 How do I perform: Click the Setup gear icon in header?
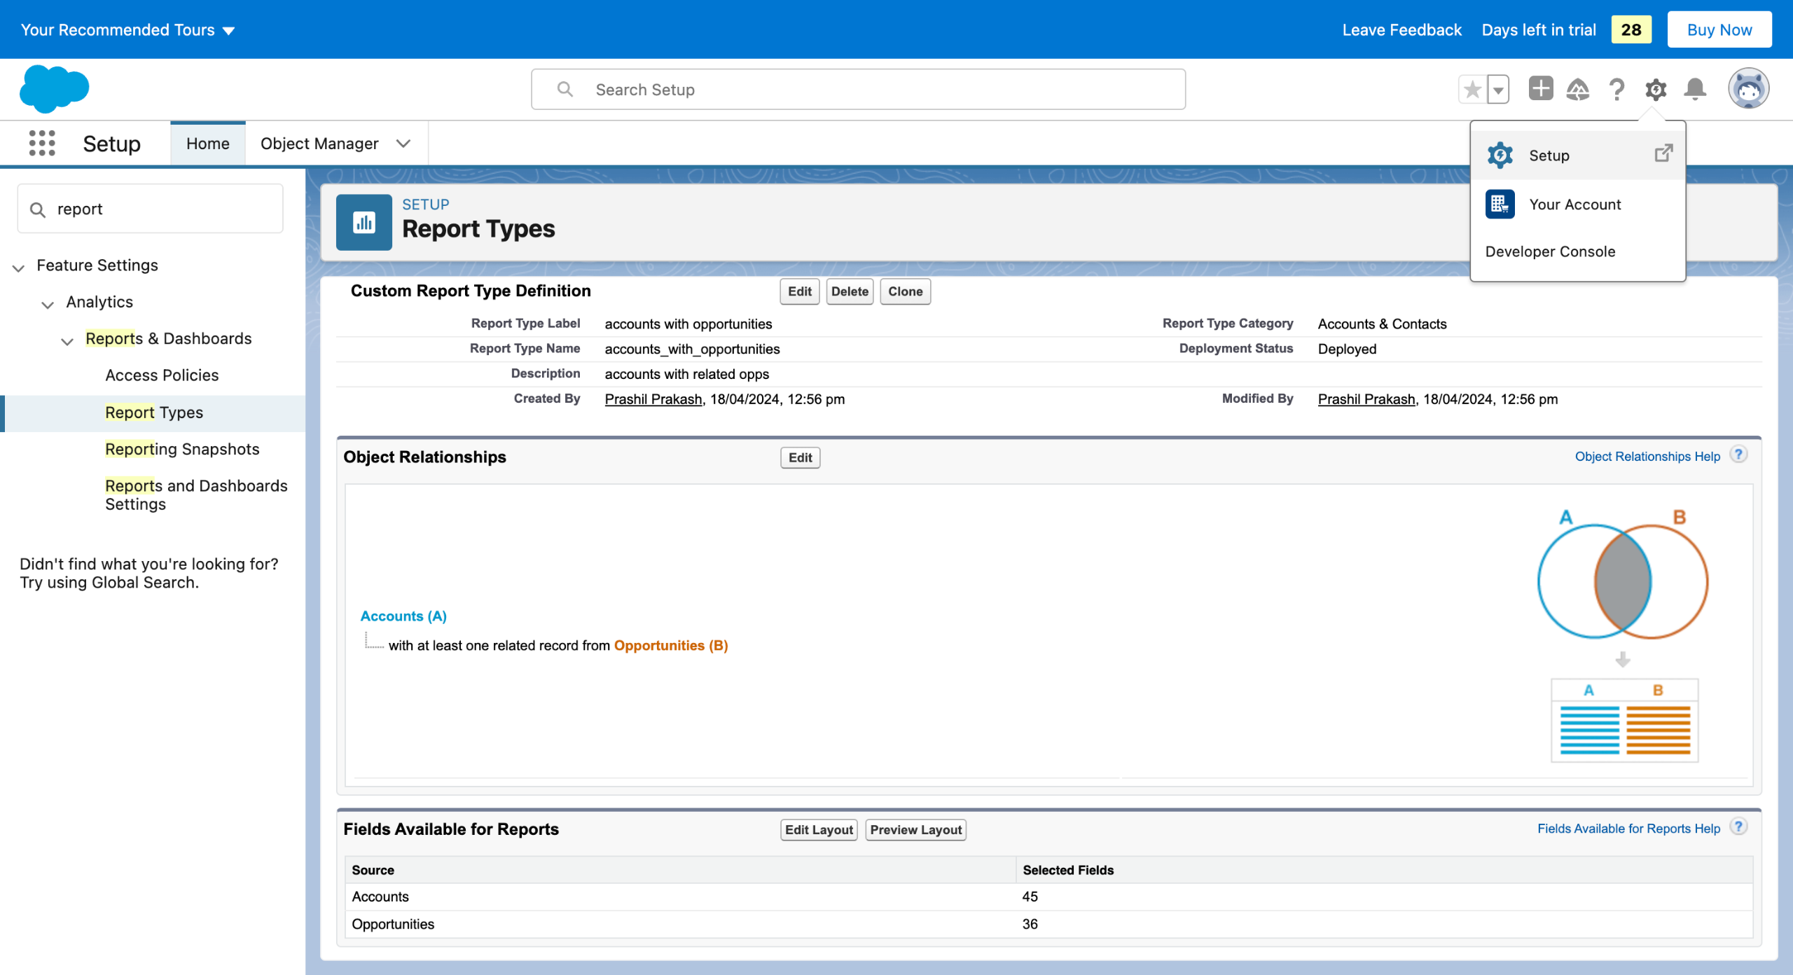click(1656, 89)
